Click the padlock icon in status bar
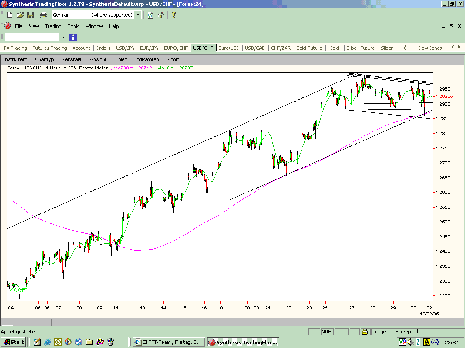Image resolution: width=465 pixels, height=348 pixels. (x=365, y=332)
